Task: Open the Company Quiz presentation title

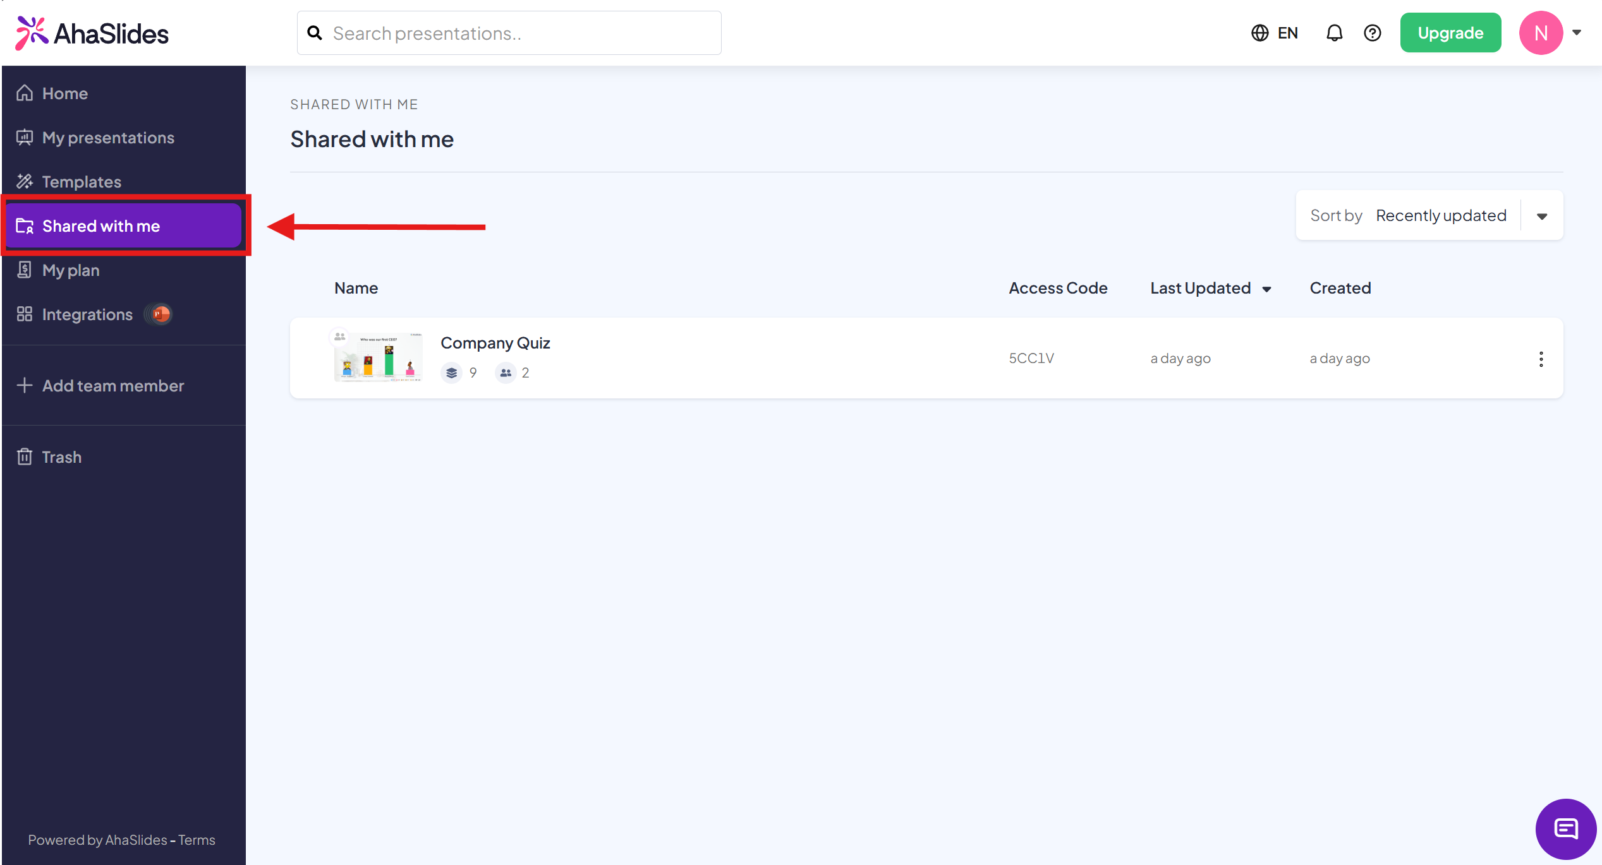Action: 495,343
